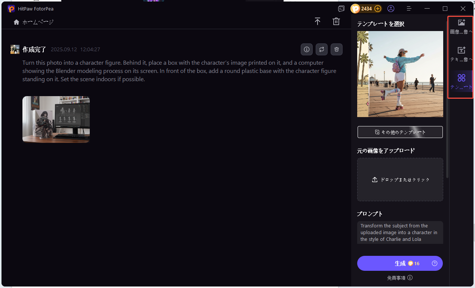Show info for the 作成完了 task
Screen dimensions: 475x288
click(307, 49)
